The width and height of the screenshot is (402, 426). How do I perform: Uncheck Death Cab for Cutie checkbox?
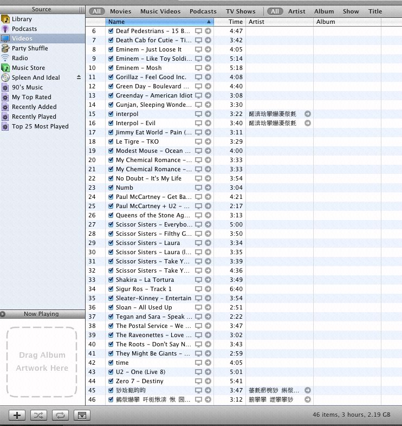coord(111,40)
